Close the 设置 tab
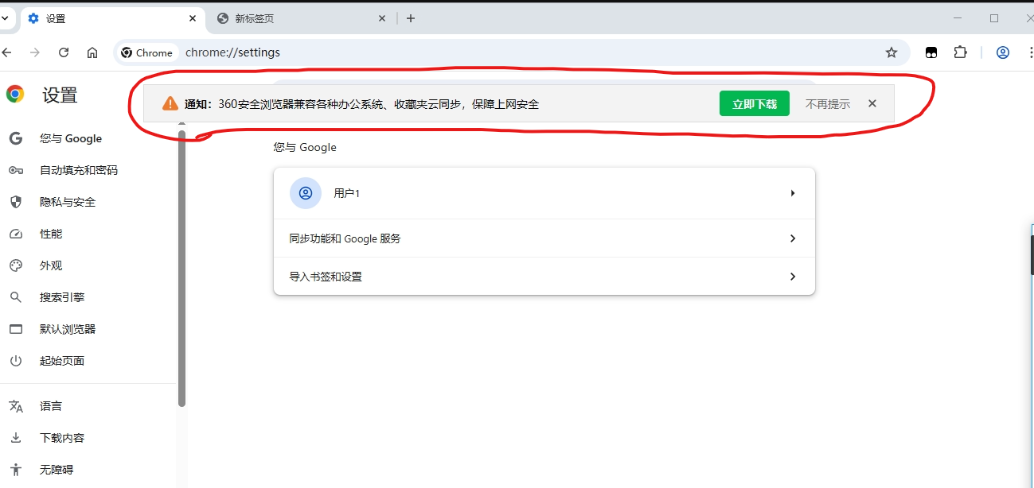1034x488 pixels. click(192, 18)
